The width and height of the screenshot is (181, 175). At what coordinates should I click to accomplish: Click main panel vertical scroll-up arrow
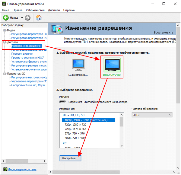coord(178,25)
